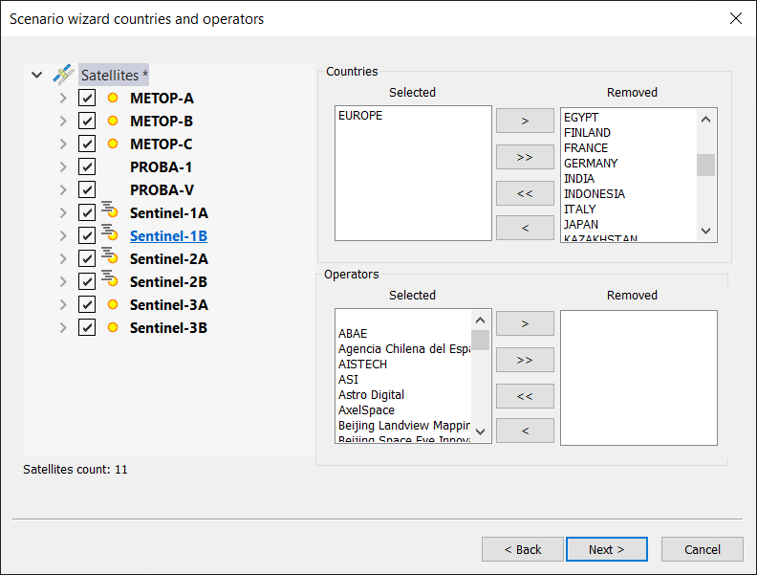Move all countries with the >> button
Image resolution: width=757 pixels, height=575 pixels.
[525, 157]
